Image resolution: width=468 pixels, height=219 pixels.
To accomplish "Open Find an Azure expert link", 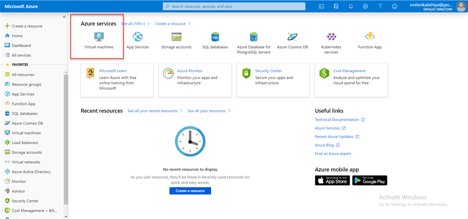I will coord(333,153).
